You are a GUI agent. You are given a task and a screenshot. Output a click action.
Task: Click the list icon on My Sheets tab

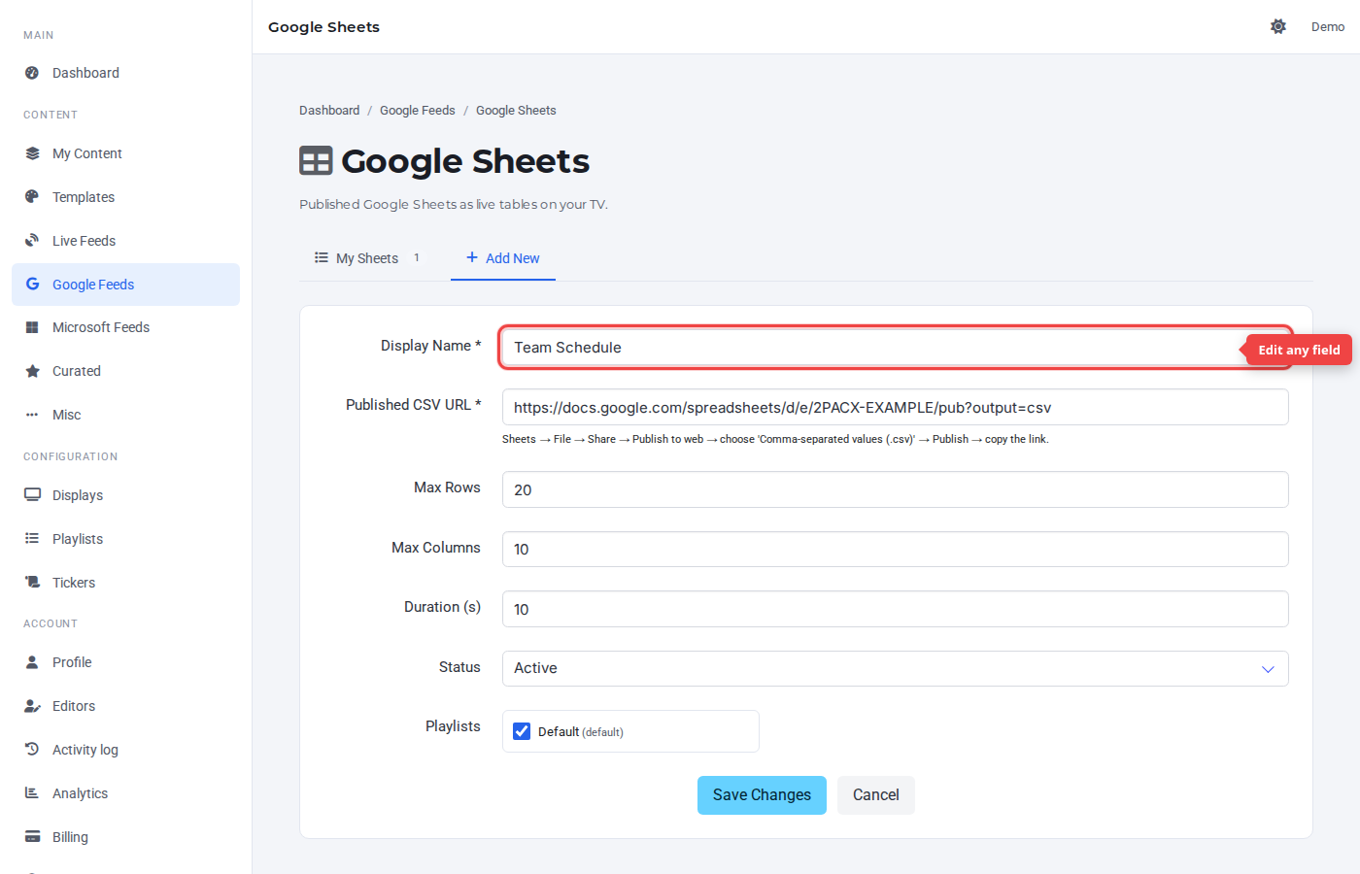pyautogui.click(x=322, y=257)
